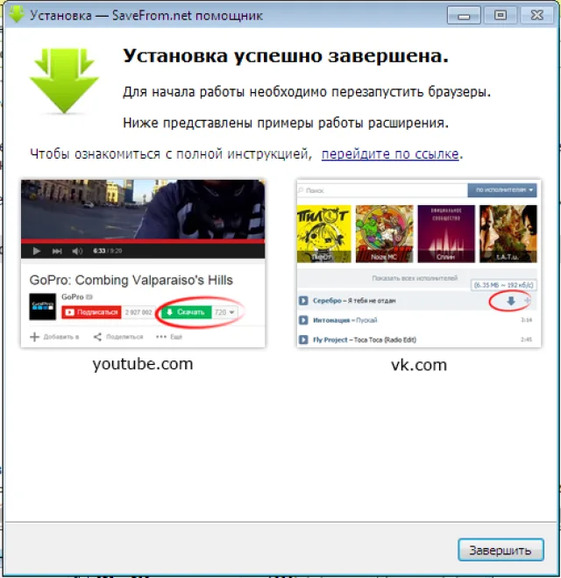Select the t.A.T.u. artist cover
Screen dimensions: 561x578
pyautogui.click(x=508, y=233)
